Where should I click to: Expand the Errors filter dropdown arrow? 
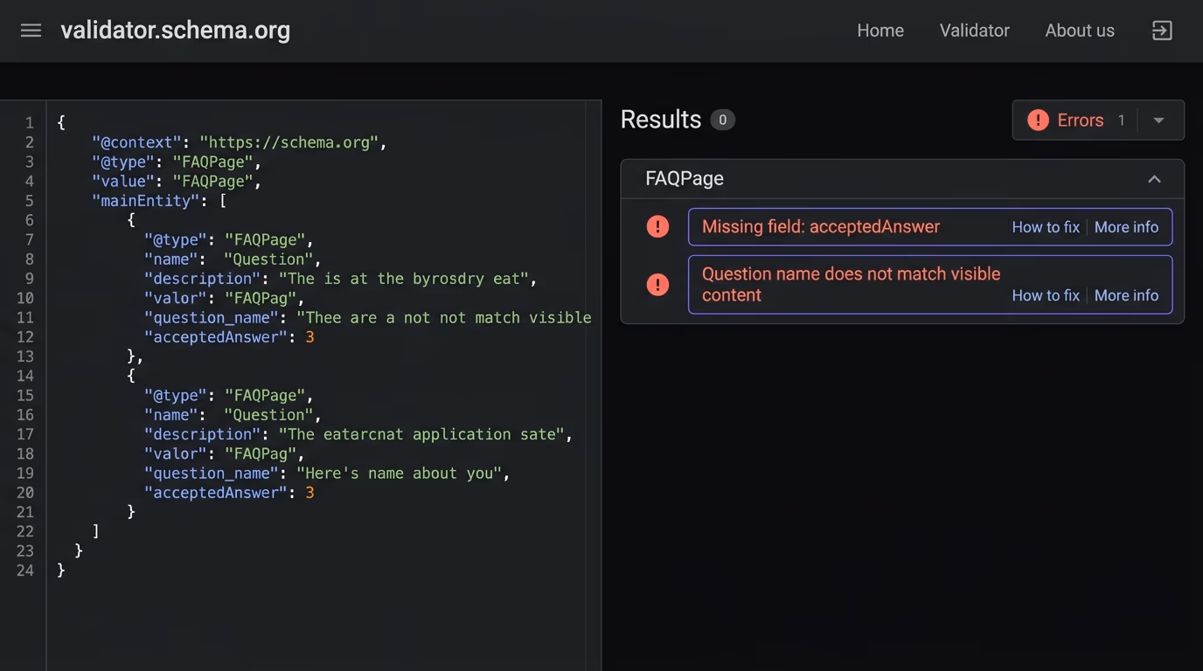pyautogui.click(x=1158, y=121)
